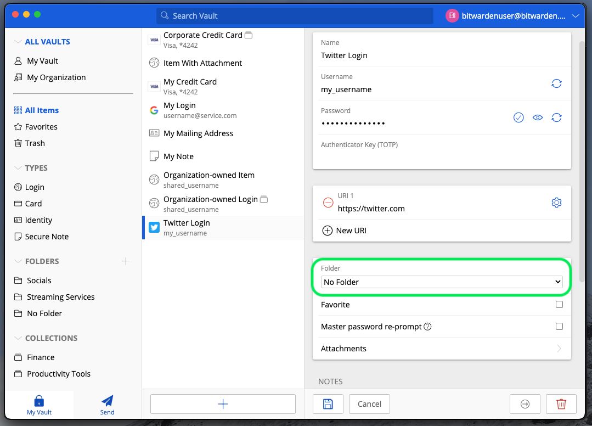Click the Cancel button
This screenshot has width=592, height=426.
pos(369,404)
